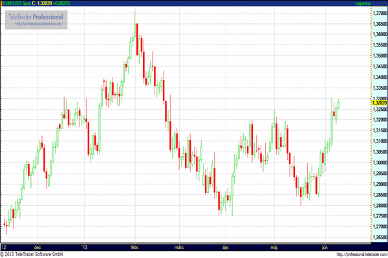Click the '13 year marker on time axis
388x258 pixels.
click(x=83, y=247)
